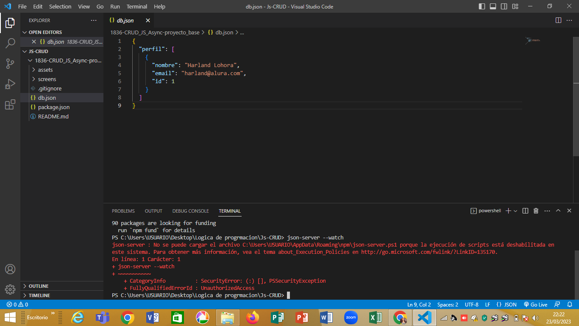Change encoding via UTF-8 status item
This screenshot has width=579, height=326.
pos(471,304)
